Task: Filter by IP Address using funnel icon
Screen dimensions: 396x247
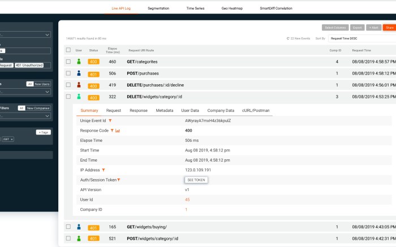Action: (x=104, y=170)
